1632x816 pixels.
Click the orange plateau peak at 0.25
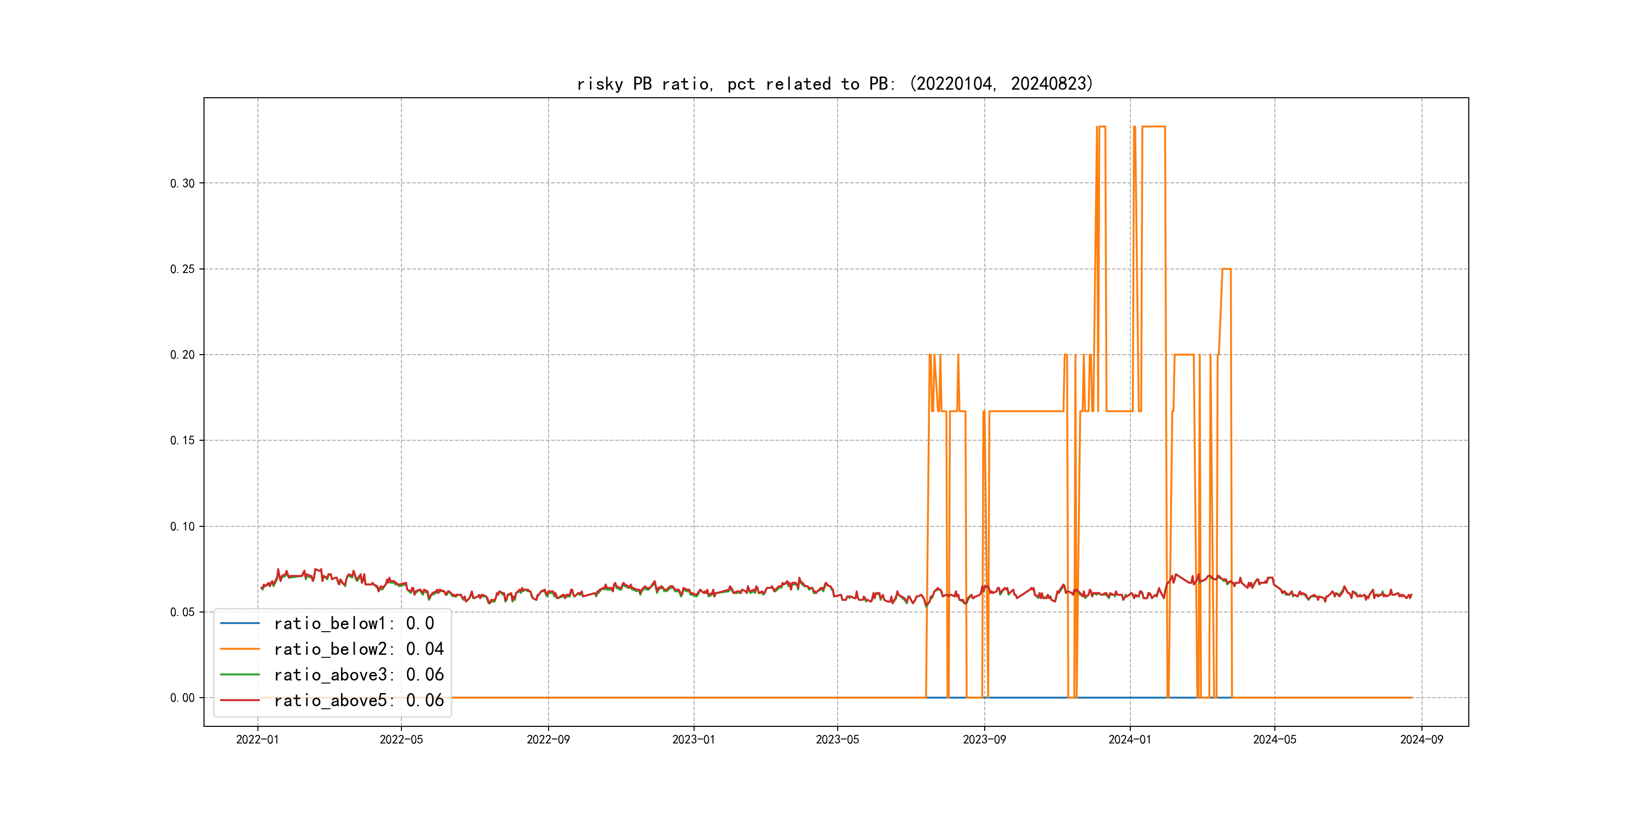pyautogui.click(x=1226, y=269)
